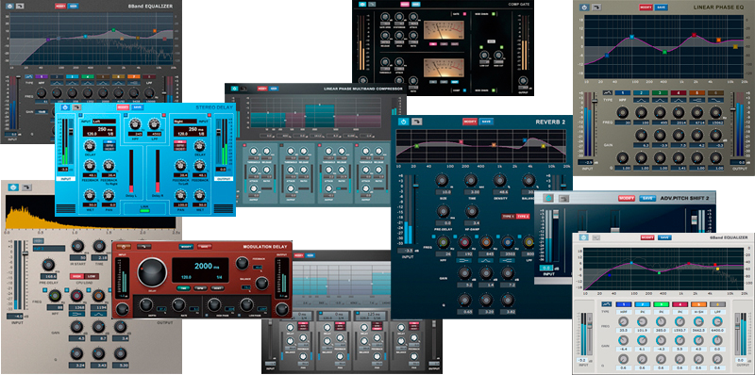Click SAVE button in Stereo Delay

138,107
